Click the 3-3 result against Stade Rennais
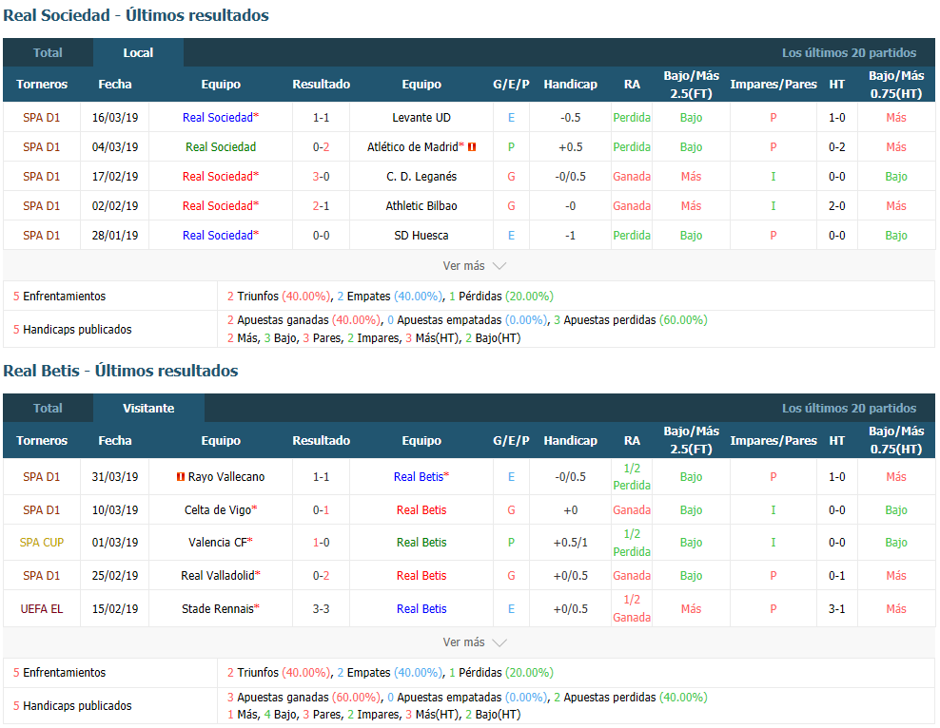This screenshot has width=940, height=728. coord(322,609)
